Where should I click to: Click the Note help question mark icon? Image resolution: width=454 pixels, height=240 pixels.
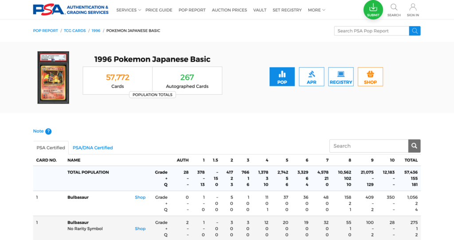(x=48, y=131)
